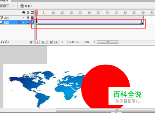
Task: Click frame 60 on timeline ruler
Action: tap(143, 13)
